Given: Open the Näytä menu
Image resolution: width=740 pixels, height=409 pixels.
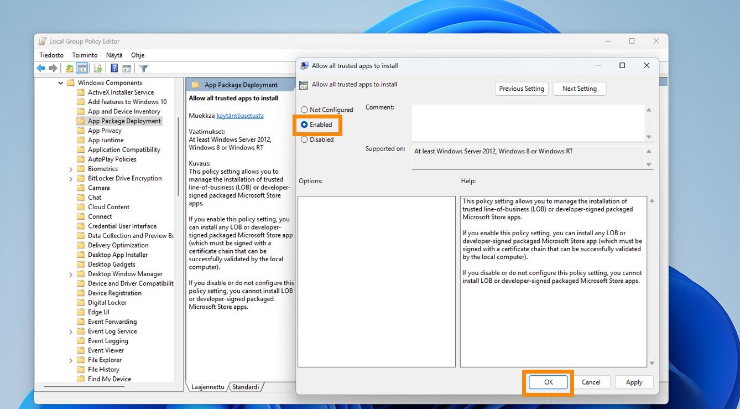Looking at the screenshot, I should click(114, 55).
